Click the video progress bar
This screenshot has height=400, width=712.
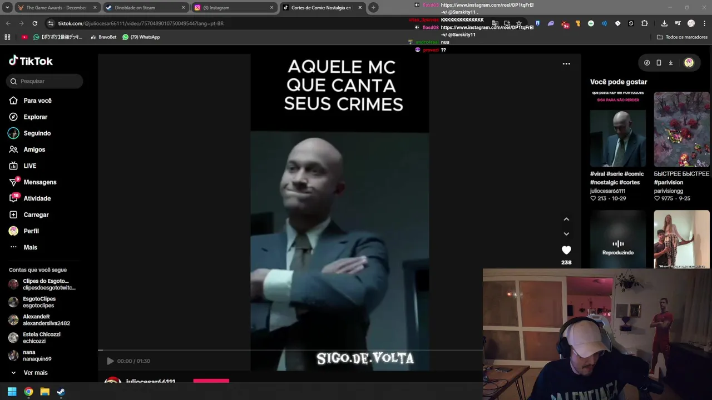pos(289,351)
